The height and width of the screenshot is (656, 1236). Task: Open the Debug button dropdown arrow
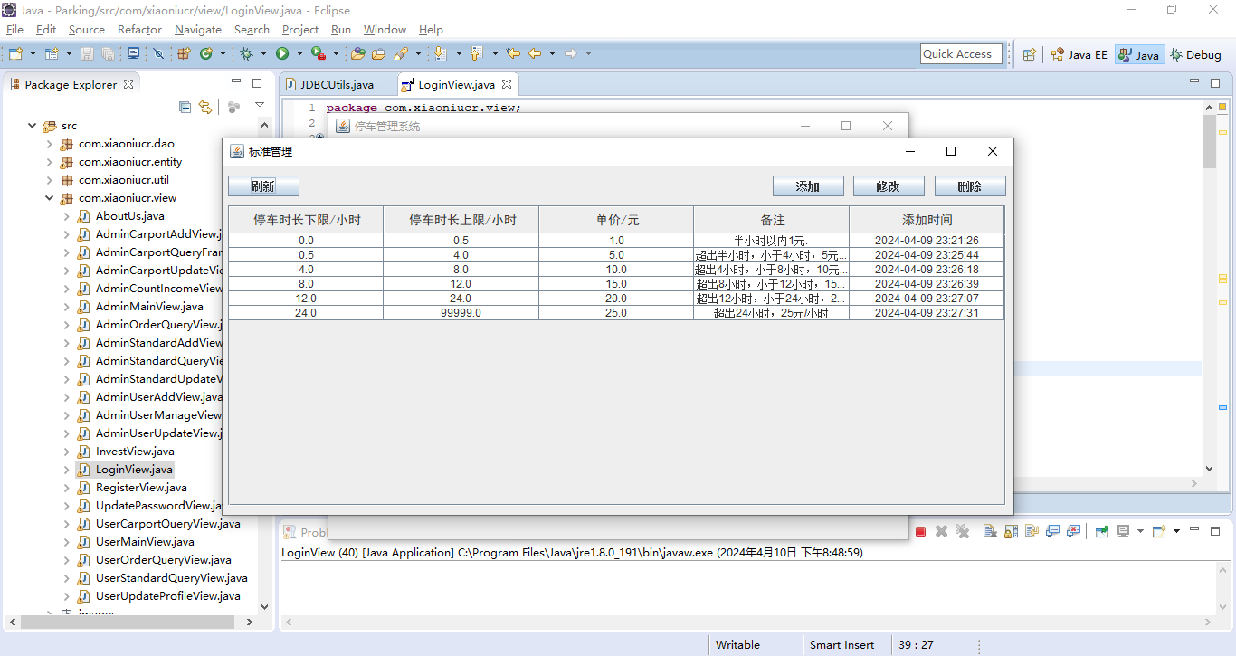pyautogui.click(x=263, y=53)
